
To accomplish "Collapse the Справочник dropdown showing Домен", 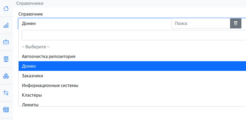I will click(x=95, y=23).
